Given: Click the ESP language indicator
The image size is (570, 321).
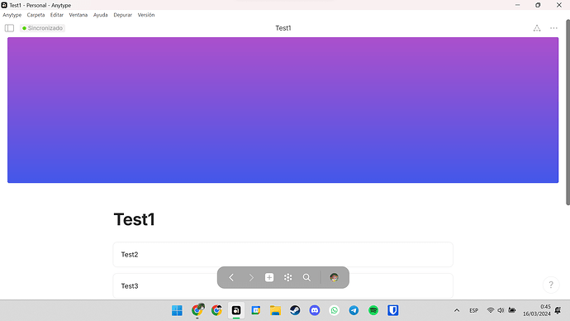Looking at the screenshot, I should coord(473,310).
